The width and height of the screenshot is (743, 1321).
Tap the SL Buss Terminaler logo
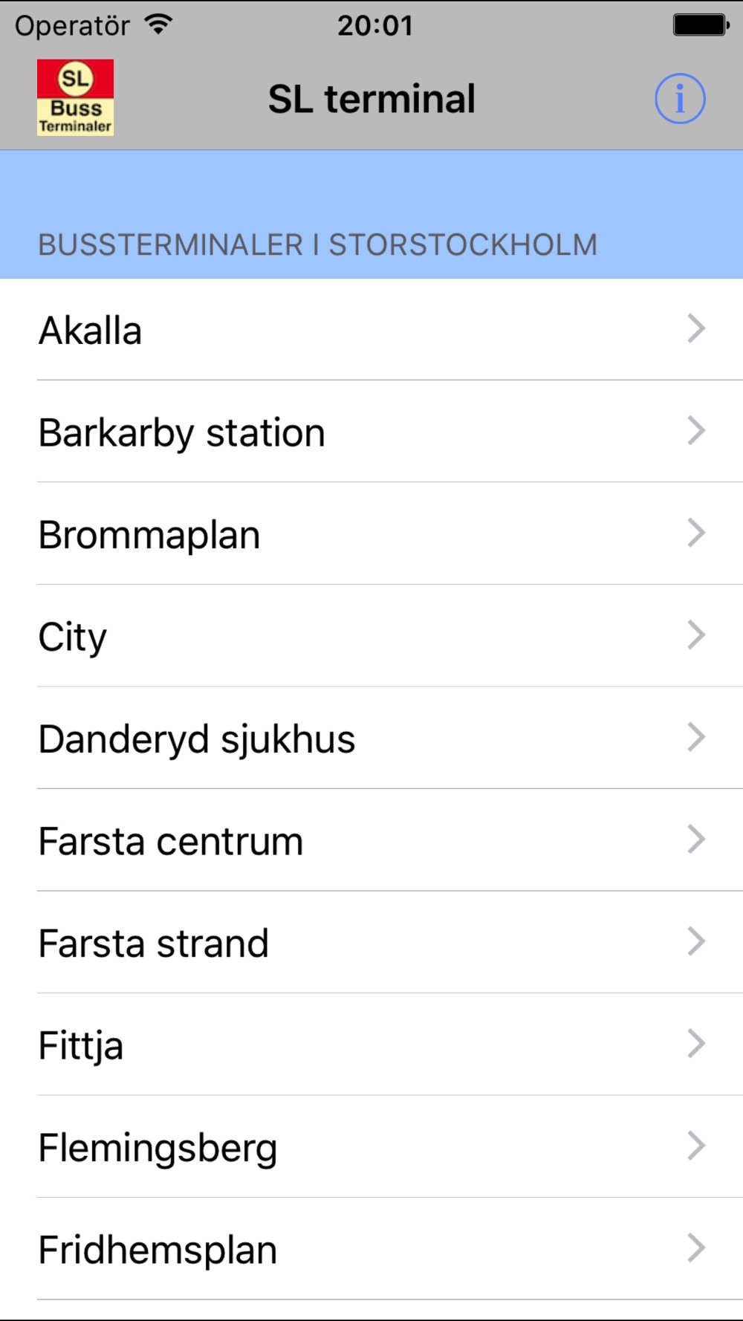click(75, 97)
